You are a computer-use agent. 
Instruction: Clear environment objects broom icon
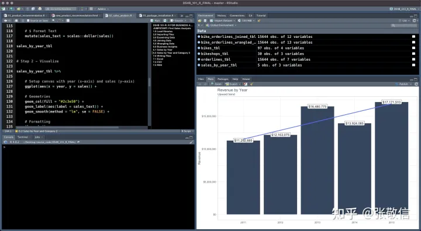(259, 20)
